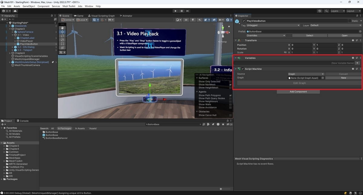The width and height of the screenshot is (363, 195).
Task: Open the Local orientation dropdown
Action: [x=82, y=20]
